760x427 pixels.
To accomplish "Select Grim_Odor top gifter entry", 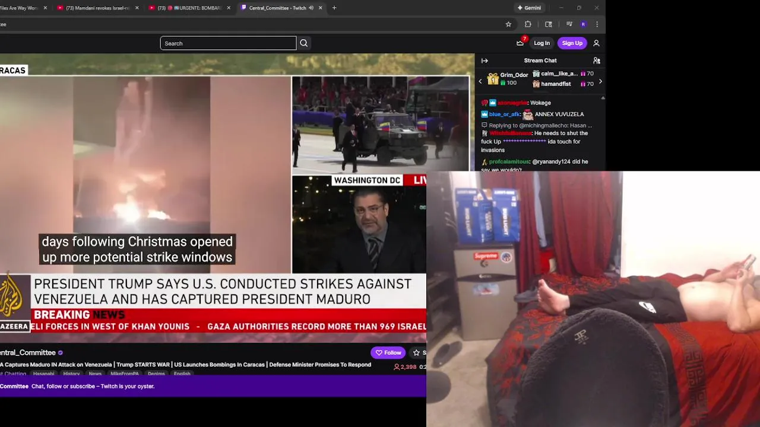I will 508,79.
